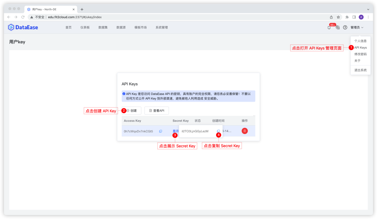Open the 模板市场 navigation item
Viewport: 377px width, 219px height.
click(x=140, y=27)
